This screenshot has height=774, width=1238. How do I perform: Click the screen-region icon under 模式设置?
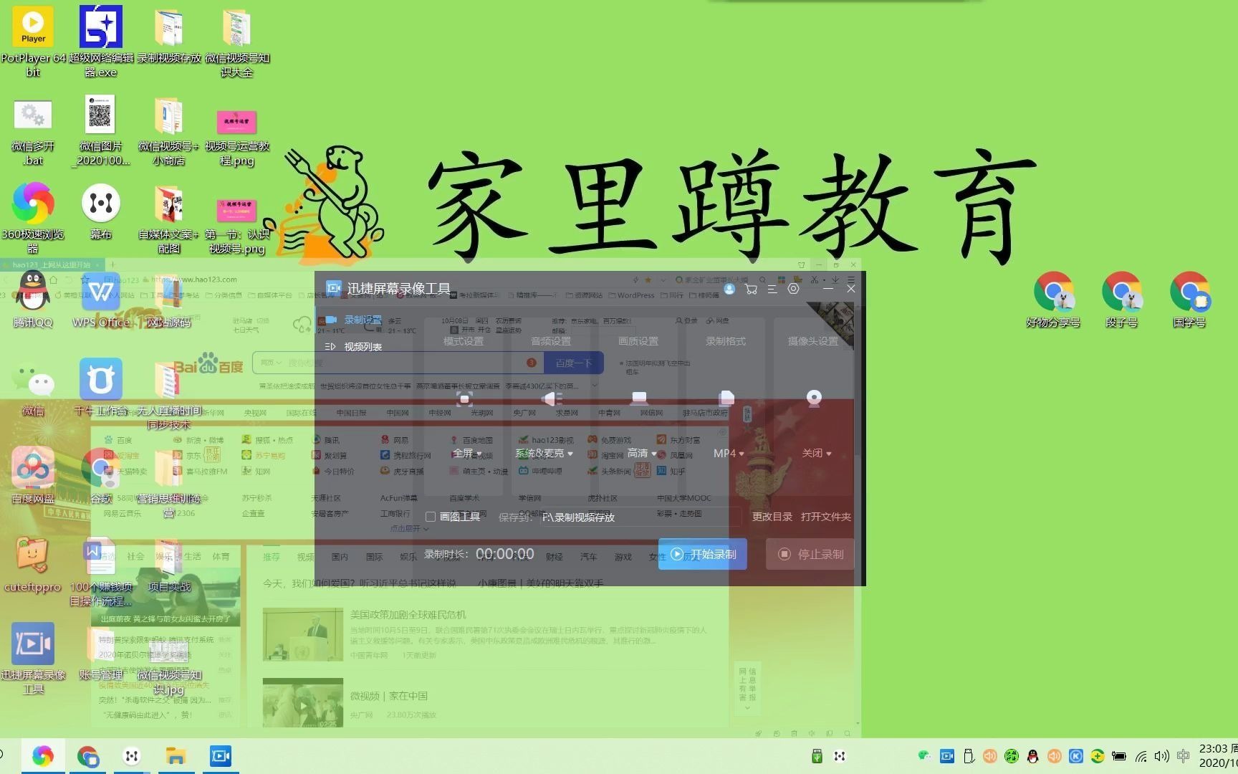464,398
